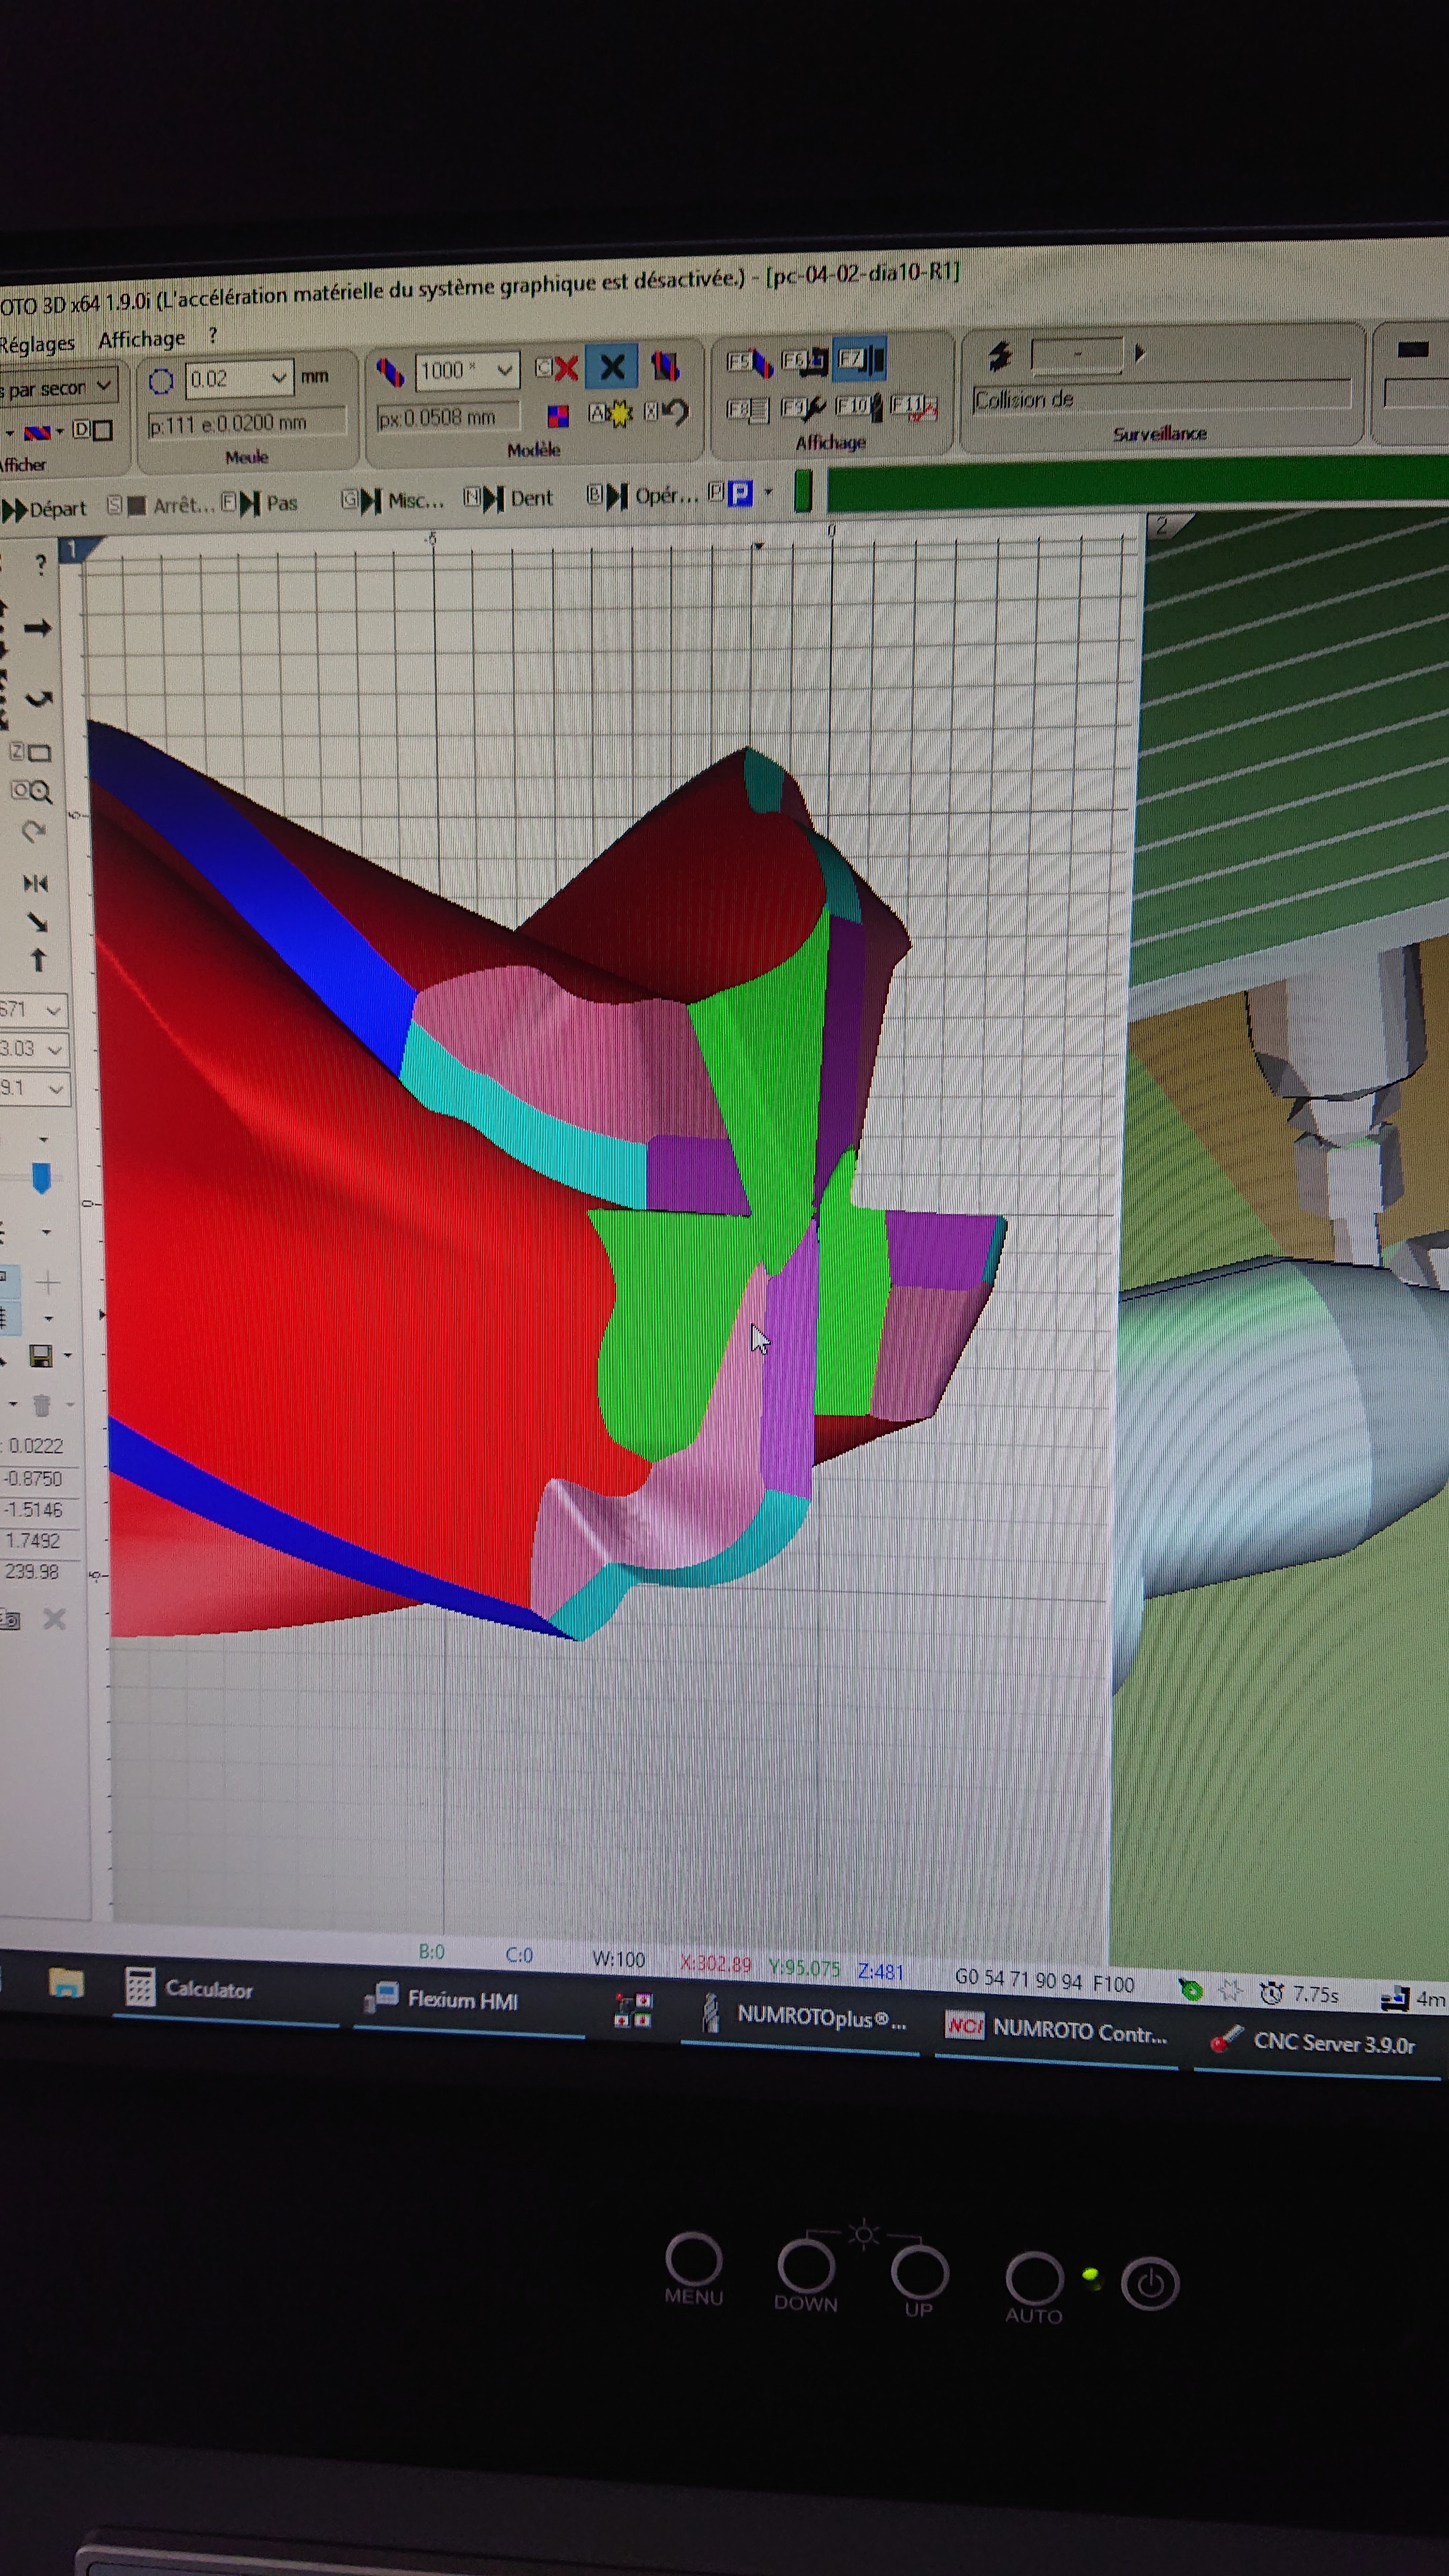Click the red X delete model icon
Image resolution: width=1449 pixels, height=2576 pixels.
[557, 368]
